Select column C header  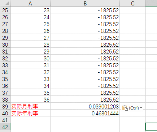(132, 3)
